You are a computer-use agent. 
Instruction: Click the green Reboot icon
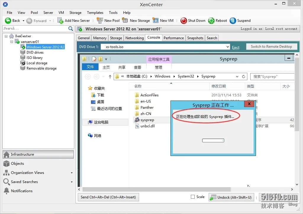[211, 21]
